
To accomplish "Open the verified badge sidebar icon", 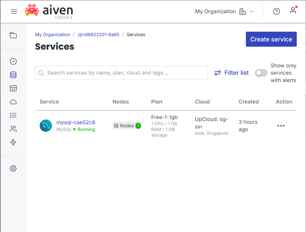I will 13,61.
